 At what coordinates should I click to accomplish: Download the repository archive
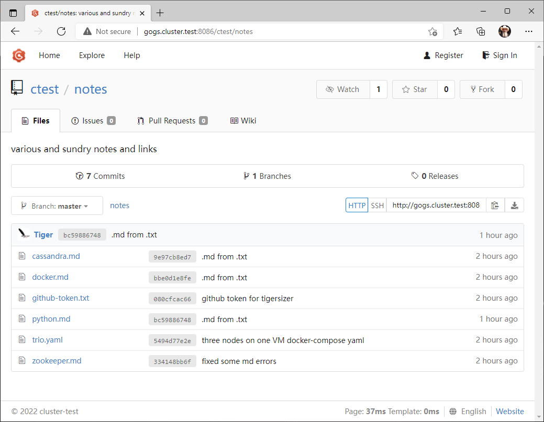tap(514, 206)
